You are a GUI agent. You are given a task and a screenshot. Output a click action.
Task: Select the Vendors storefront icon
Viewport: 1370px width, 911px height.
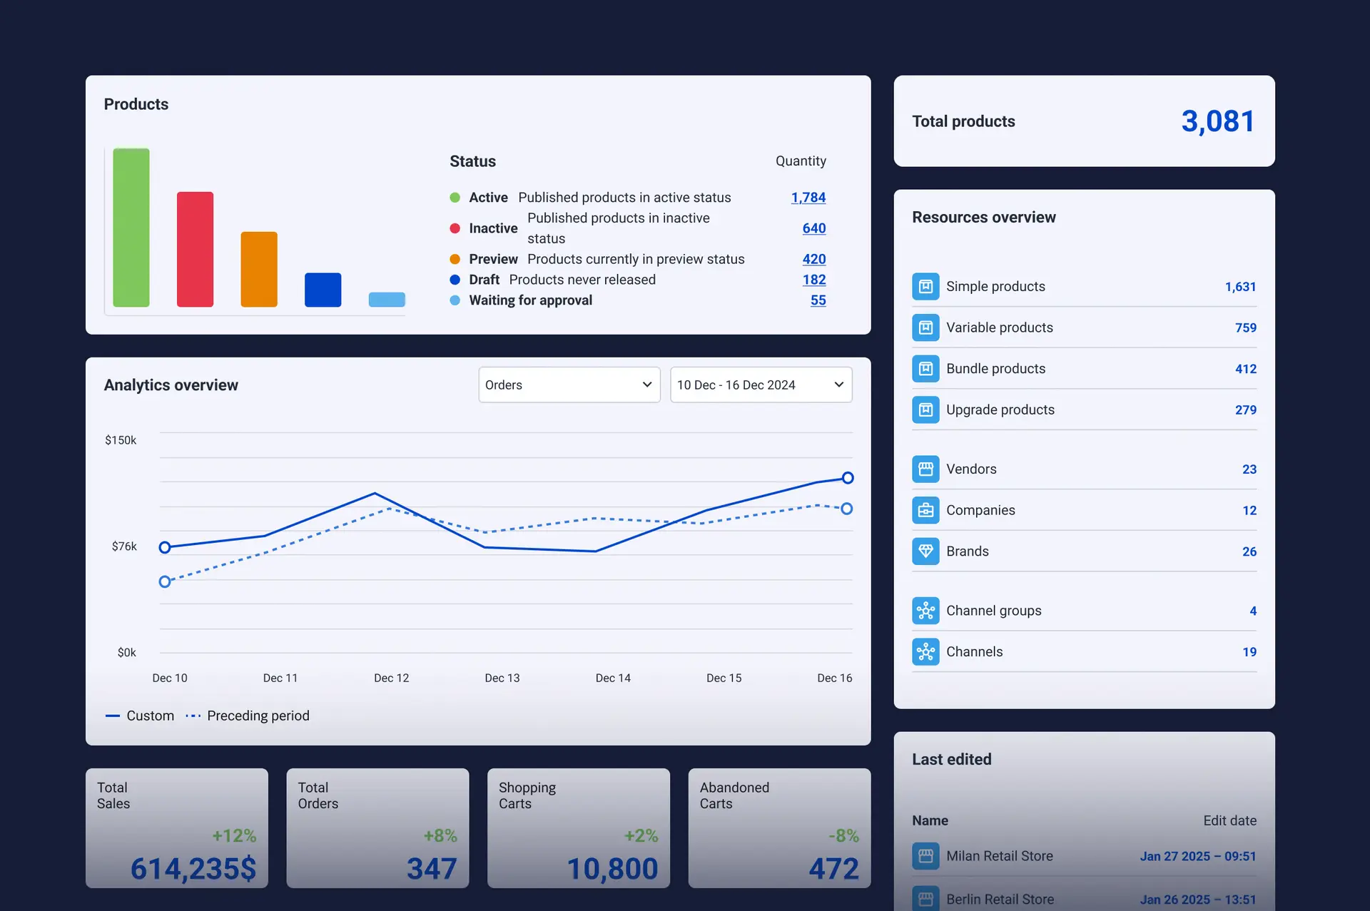[925, 469]
